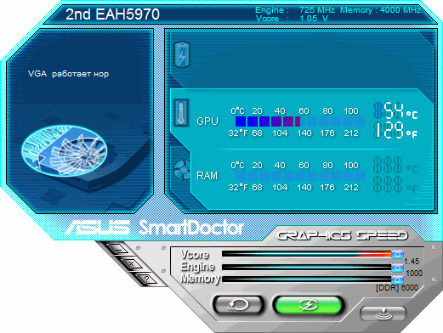Click the Graphics Speed panel header
Viewport: 443px width, 333px height.
343,235
